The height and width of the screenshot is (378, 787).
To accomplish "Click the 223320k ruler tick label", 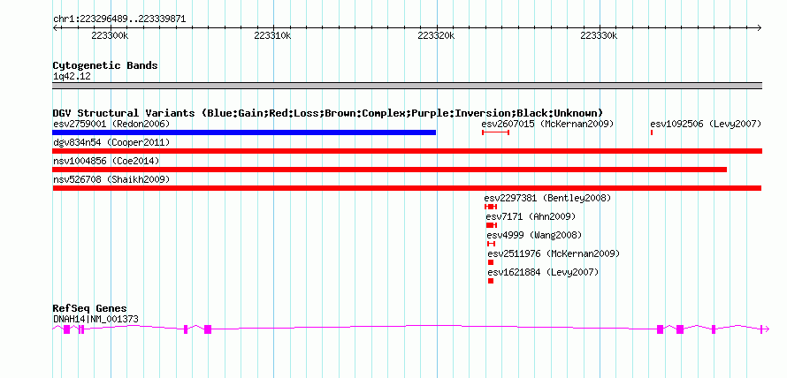I will coord(436,35).
